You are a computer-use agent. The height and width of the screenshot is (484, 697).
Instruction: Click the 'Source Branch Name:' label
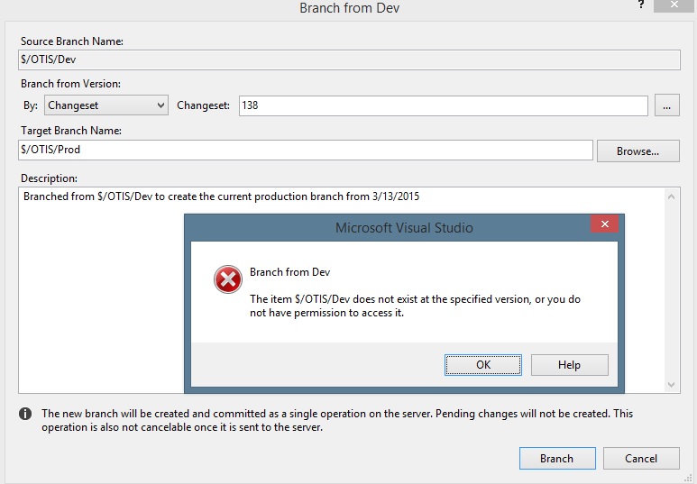72,41
